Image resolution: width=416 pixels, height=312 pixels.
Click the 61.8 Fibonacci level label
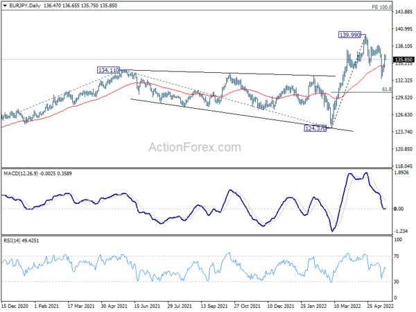click(x=387, y=89)
